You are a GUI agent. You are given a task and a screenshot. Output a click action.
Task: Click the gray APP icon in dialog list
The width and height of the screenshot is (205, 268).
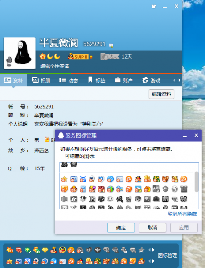click(x=156, y=189)
